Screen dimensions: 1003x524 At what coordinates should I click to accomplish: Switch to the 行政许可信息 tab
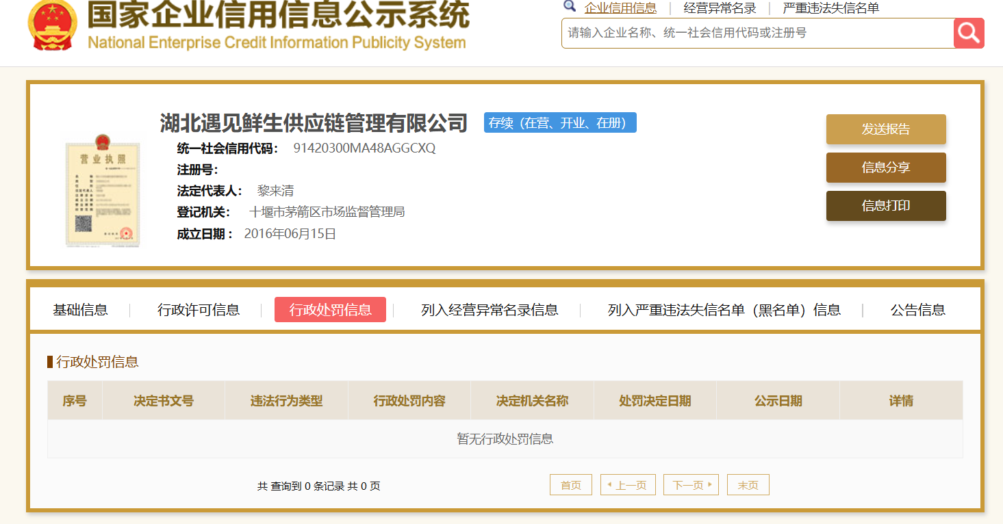(x=199, y=310)
